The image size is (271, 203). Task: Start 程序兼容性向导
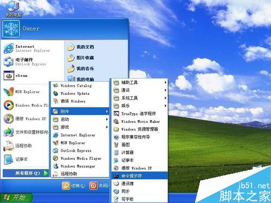pos(140,137)
